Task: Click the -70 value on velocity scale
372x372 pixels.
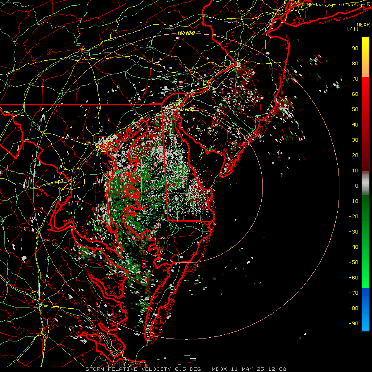Action: (353, 293)
